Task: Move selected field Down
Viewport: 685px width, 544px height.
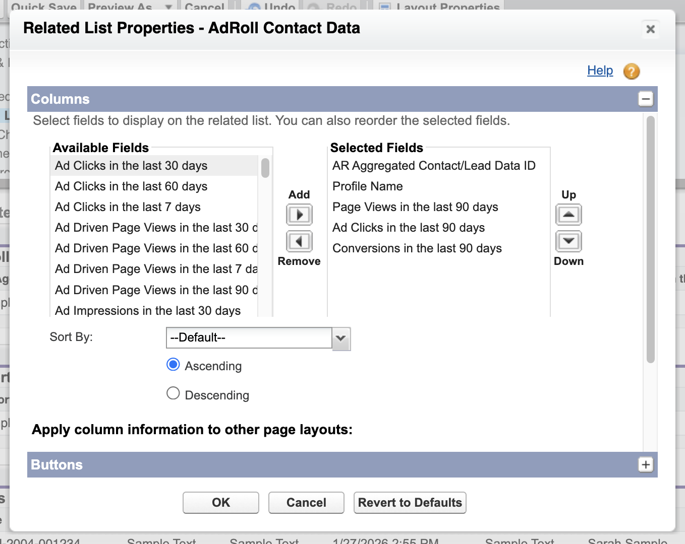Action: point(568,241)
